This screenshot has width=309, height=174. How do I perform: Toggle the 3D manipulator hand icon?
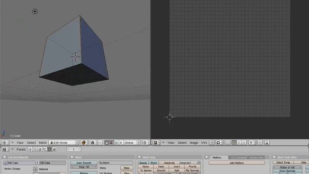tap(106, 143)
